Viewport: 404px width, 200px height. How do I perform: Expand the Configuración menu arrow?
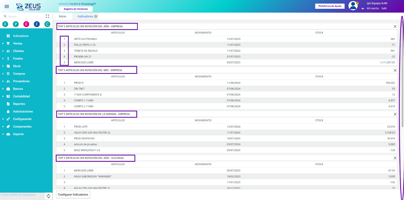point(3,119)
